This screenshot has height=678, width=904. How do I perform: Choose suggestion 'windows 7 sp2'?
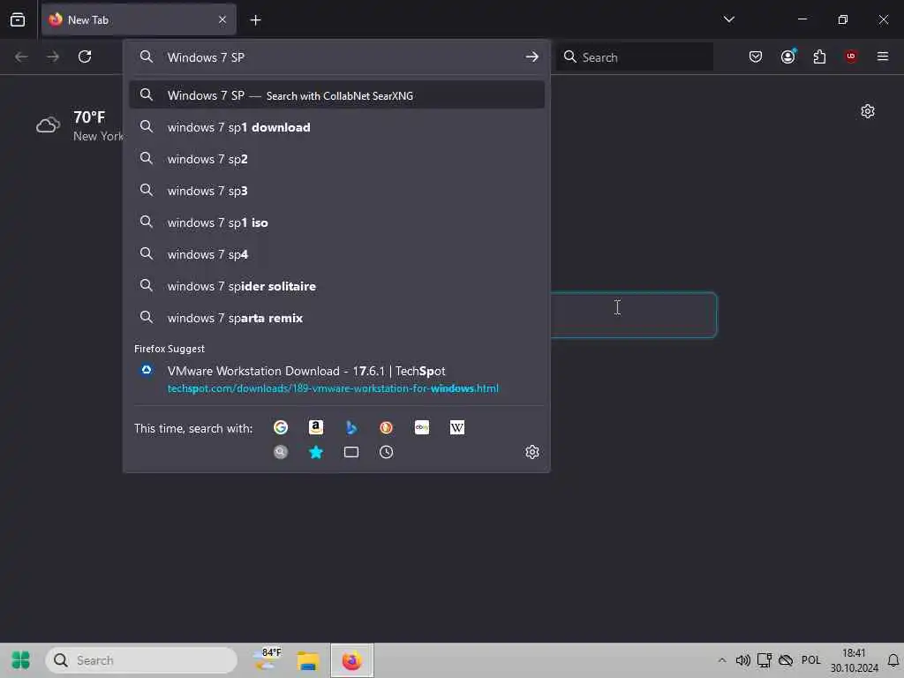tap(336, 159)
